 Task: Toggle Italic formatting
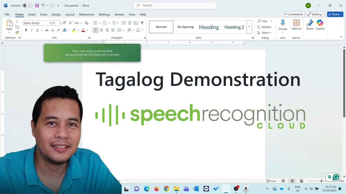(x=32, y=30)
